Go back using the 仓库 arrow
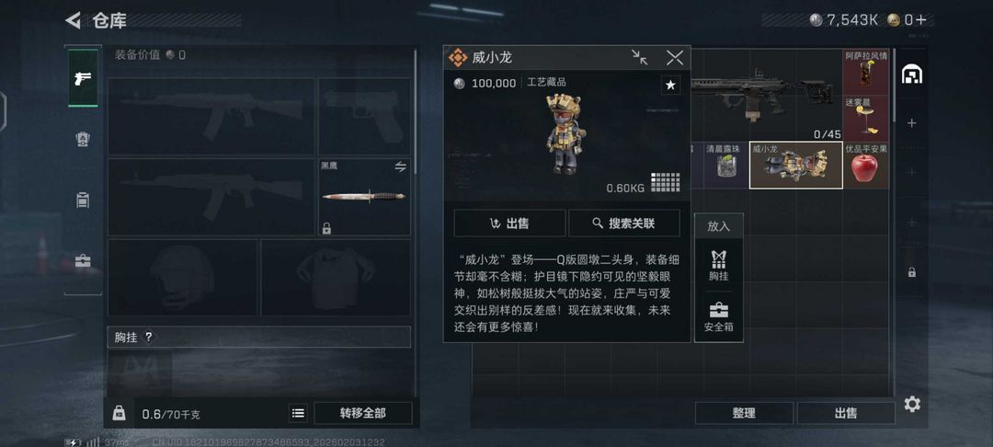Screen dimensions: 993x447 pos(73,20)
